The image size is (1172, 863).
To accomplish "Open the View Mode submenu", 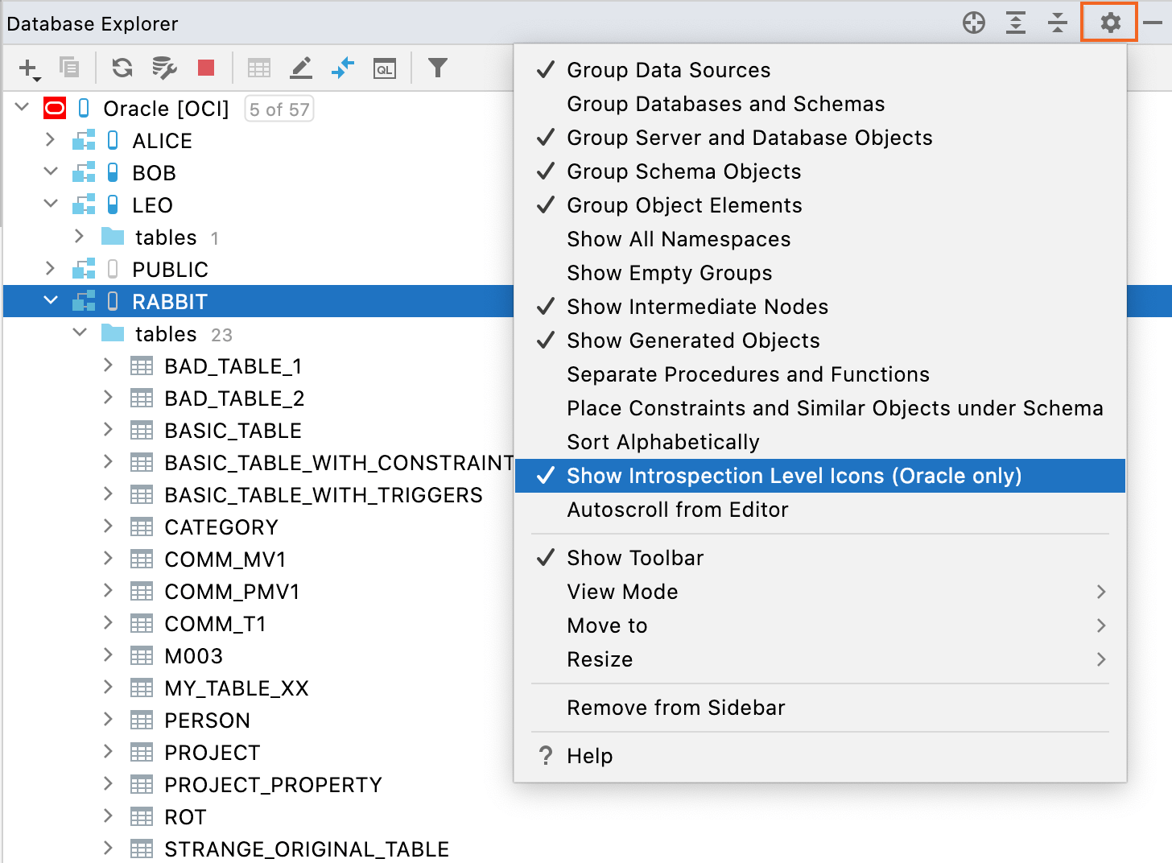I will (x=622, y=592).
